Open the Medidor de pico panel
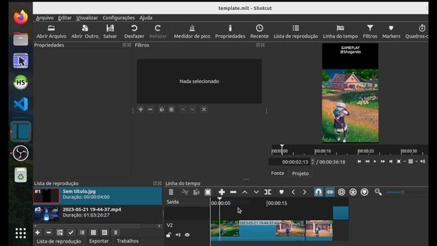437x246 pixels. pyautogui.click(x=192, y=32)
